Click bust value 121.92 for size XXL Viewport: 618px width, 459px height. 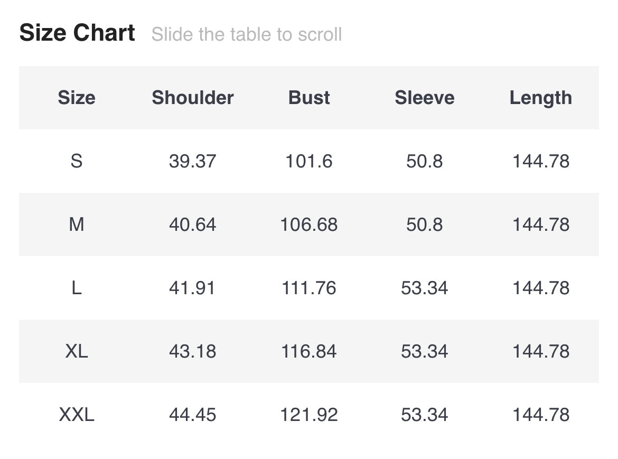pyautogui.click(x=309, y=415)
